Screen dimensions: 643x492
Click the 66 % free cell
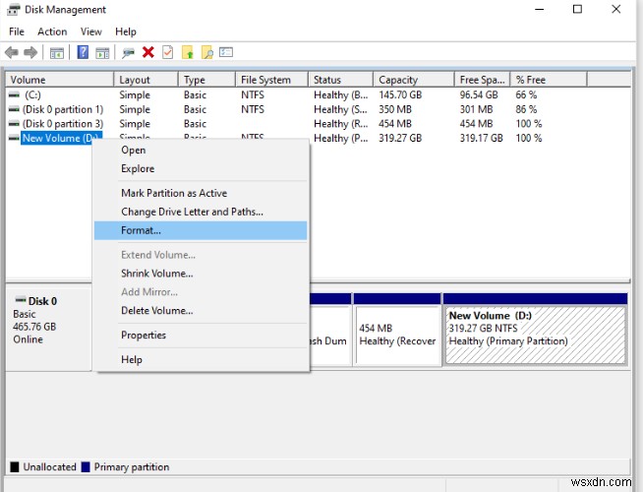pyautogui.click(x=526, y=95)
